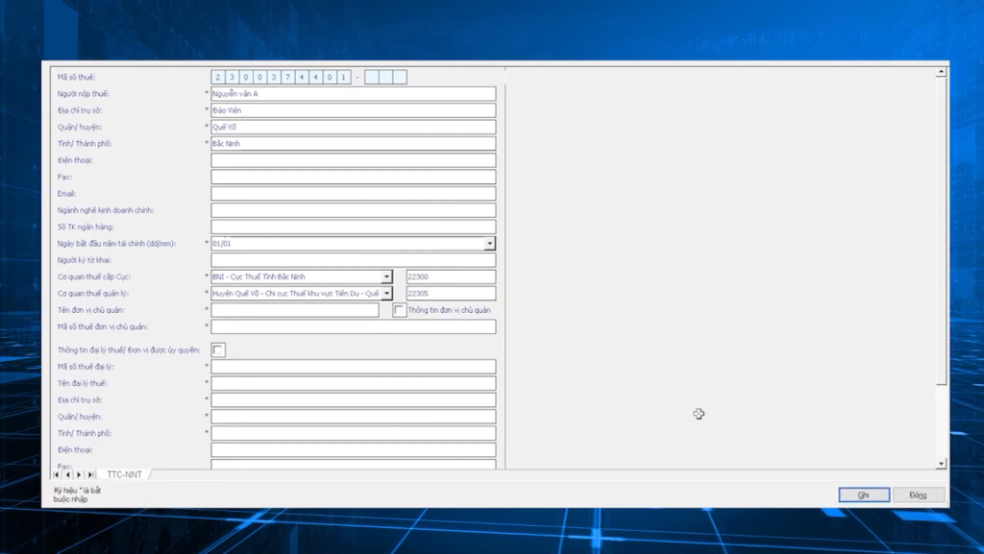Screen dimensions: 984x554
Task: Focus the Điện thoại field in taxpayer section
Action: (354, 160)
